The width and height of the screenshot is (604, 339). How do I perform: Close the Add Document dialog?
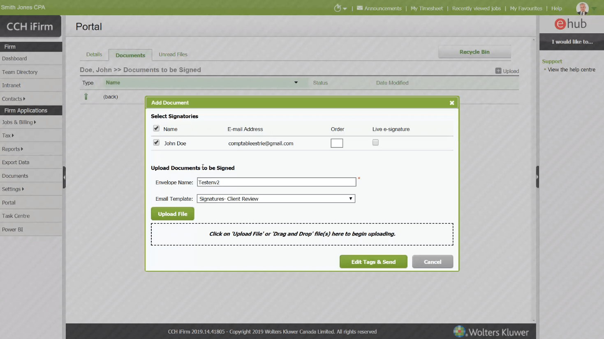(x=452, y=103)
